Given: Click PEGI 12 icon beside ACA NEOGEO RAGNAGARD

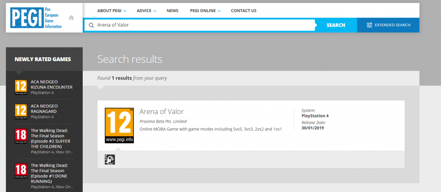Looking at the screenshot, I should pos(21,111).
